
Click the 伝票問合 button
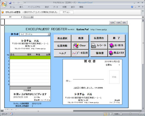point(99,38)
